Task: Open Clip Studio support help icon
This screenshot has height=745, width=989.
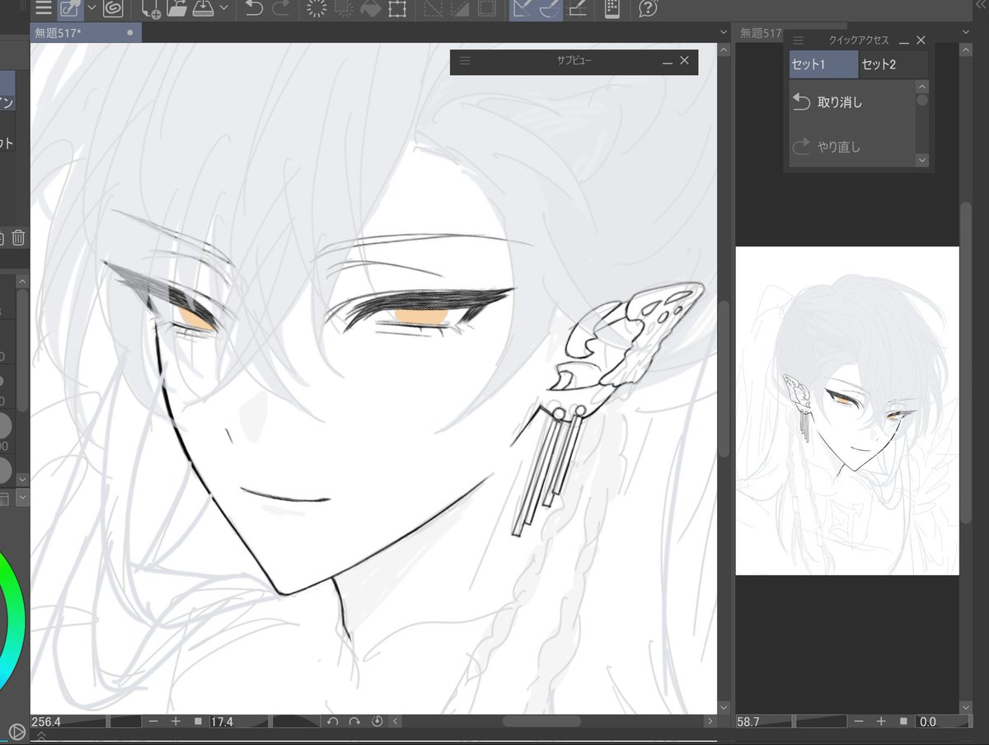Action: click(x=649, y=9)
